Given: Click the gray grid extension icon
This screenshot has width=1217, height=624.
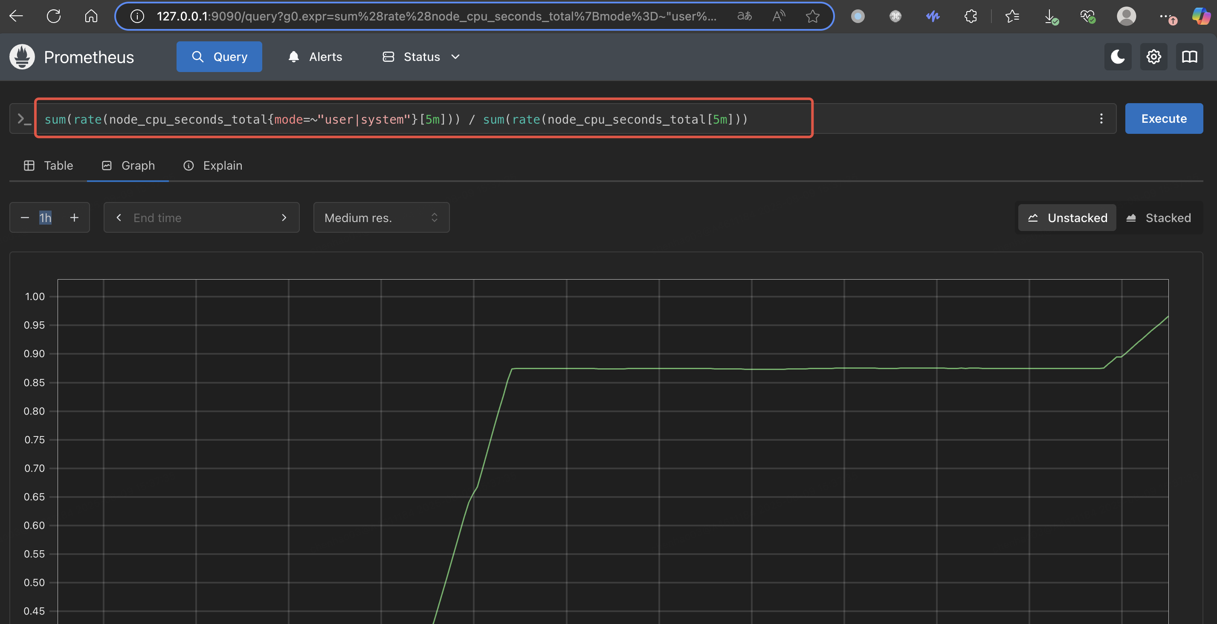Looking at the screenshot, I should pos(895,17).
